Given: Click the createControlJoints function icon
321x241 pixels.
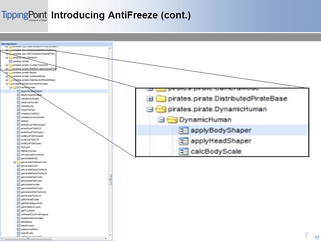Looking at the screenshot, I should coord(18,117).
